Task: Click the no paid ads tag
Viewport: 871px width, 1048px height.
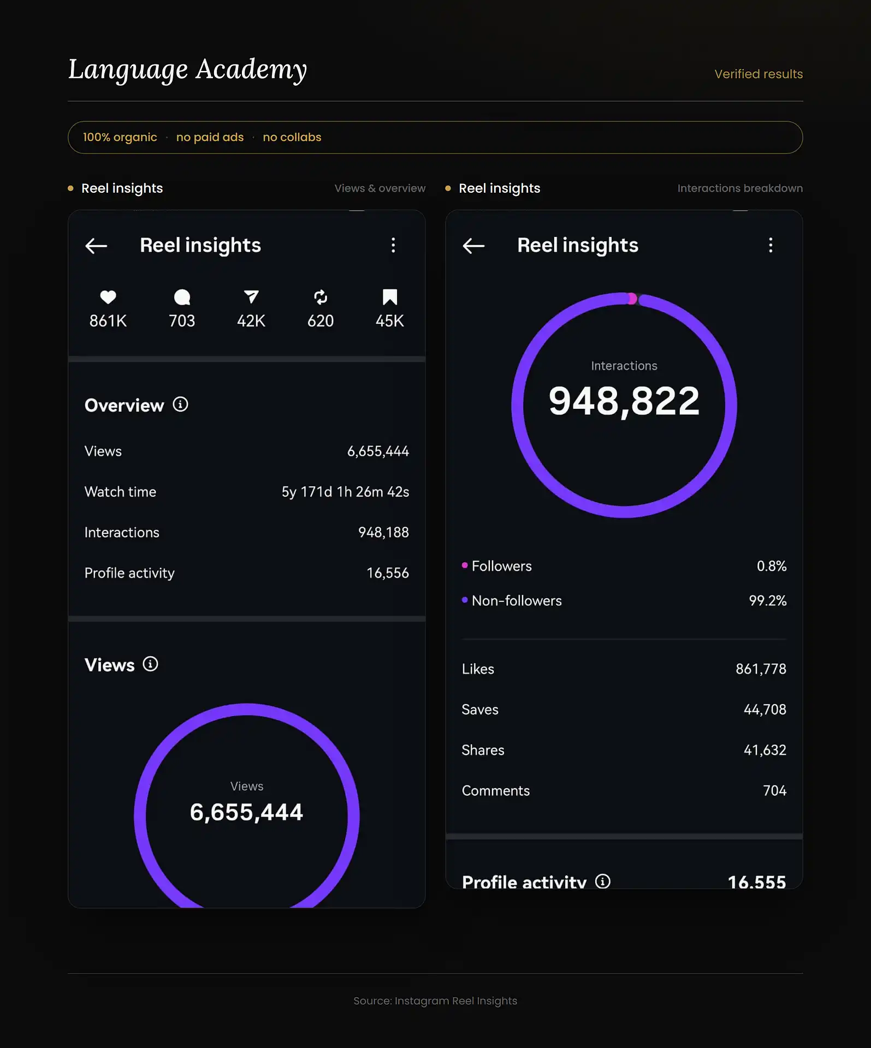Action: click(x=210, y=138)
